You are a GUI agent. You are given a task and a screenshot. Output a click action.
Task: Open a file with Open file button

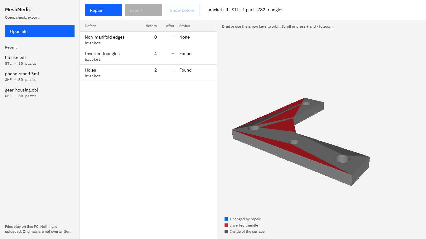(x=40, y=31)
